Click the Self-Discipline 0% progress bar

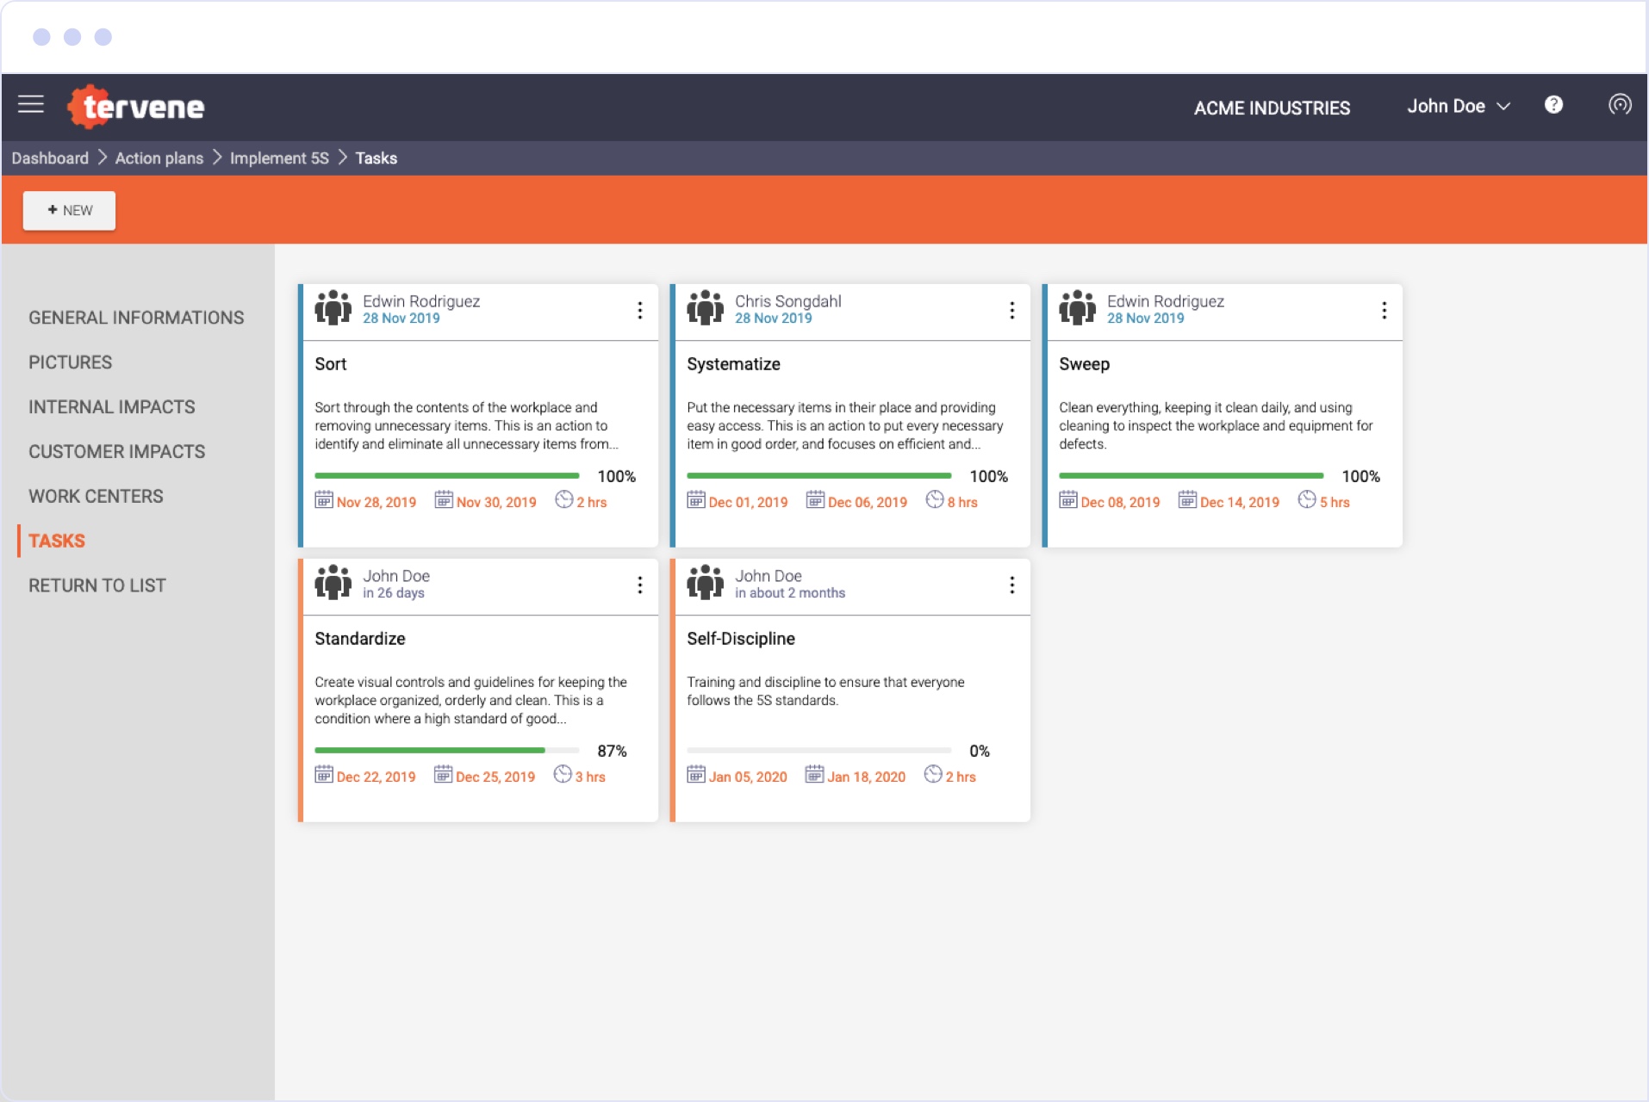(x=819, y=750)
